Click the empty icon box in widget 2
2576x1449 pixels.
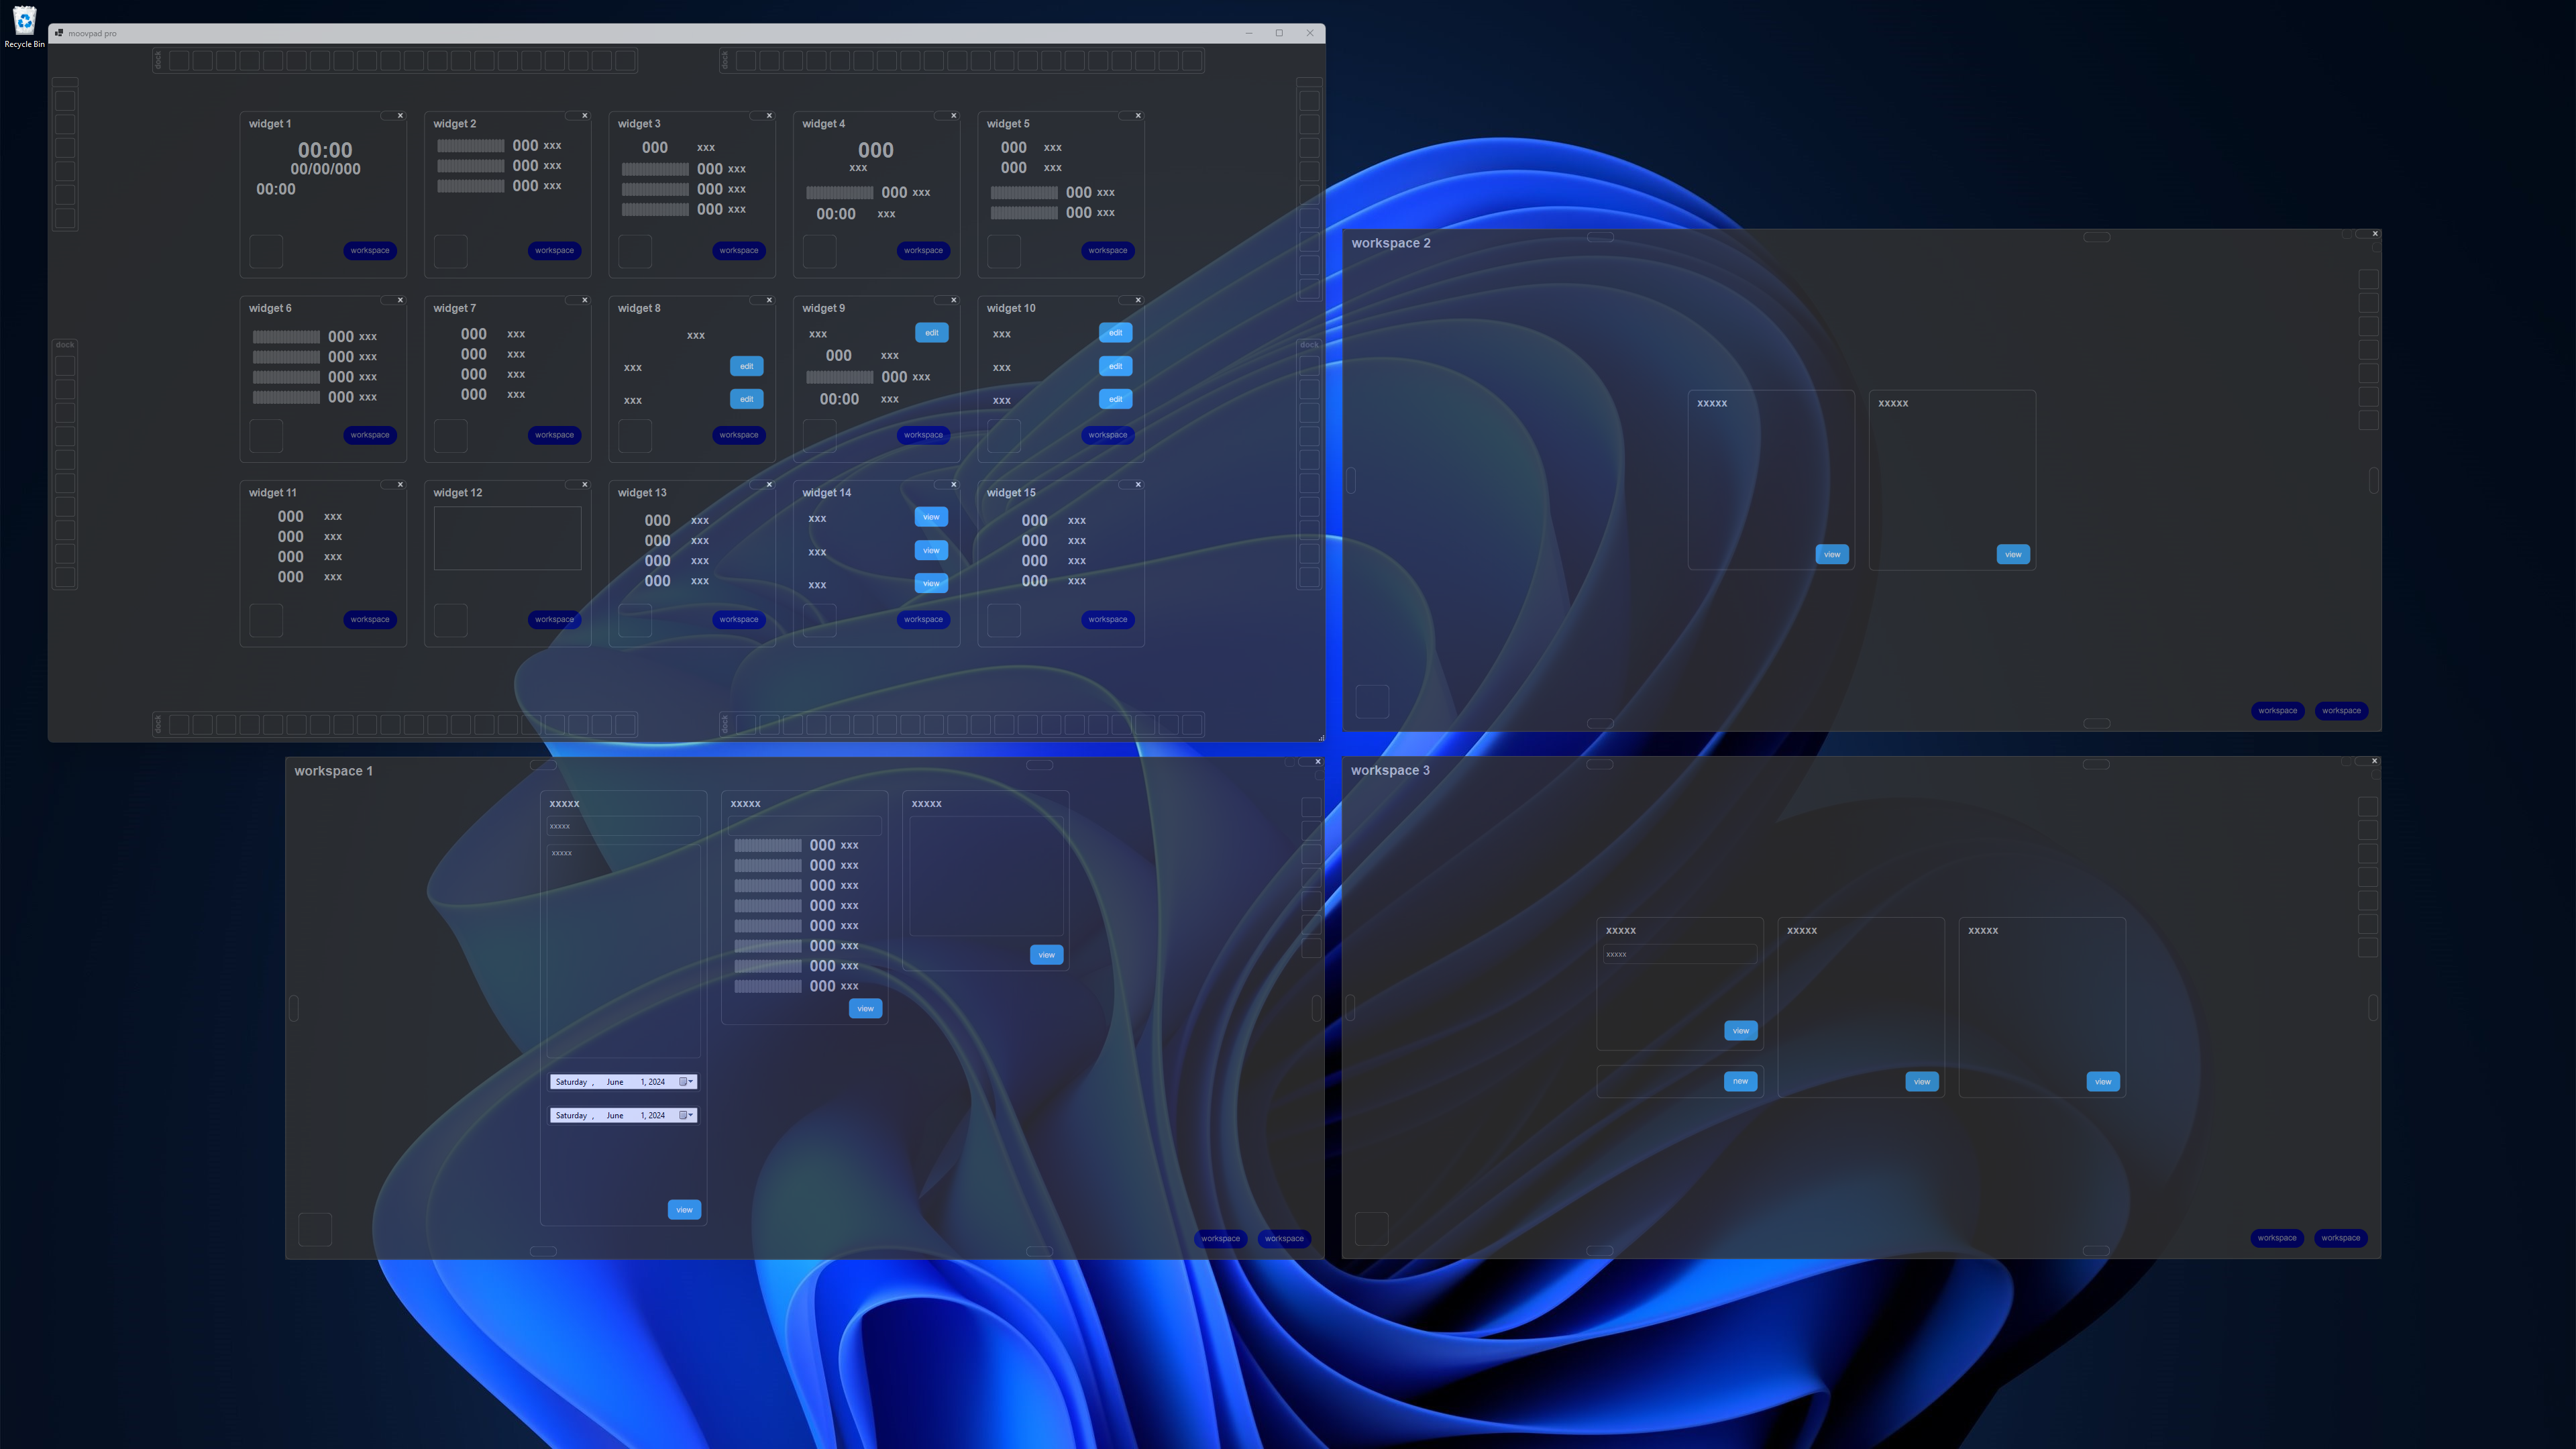pos(450,251)
